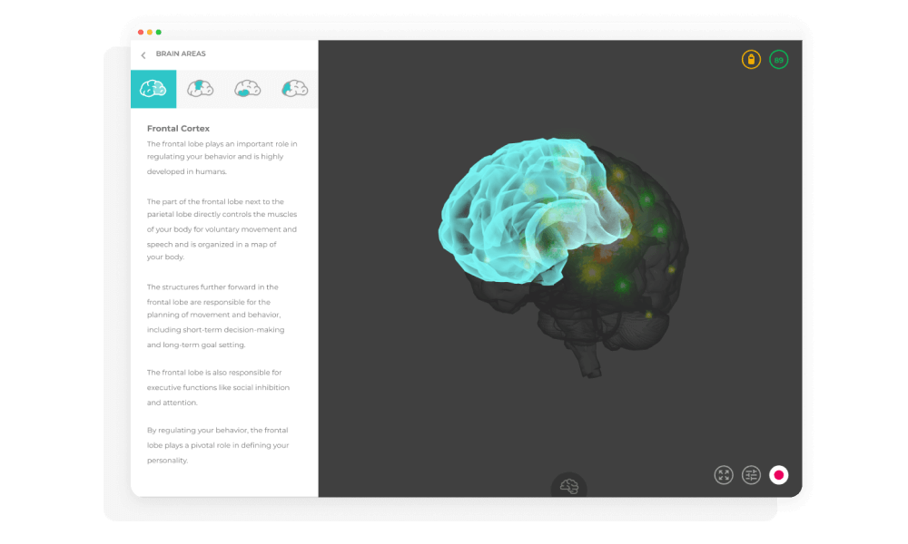The width and height of the screenshot is (908, 544).
Task: Select the frontal cortex brain tab
Action: (x=153, y=89)
